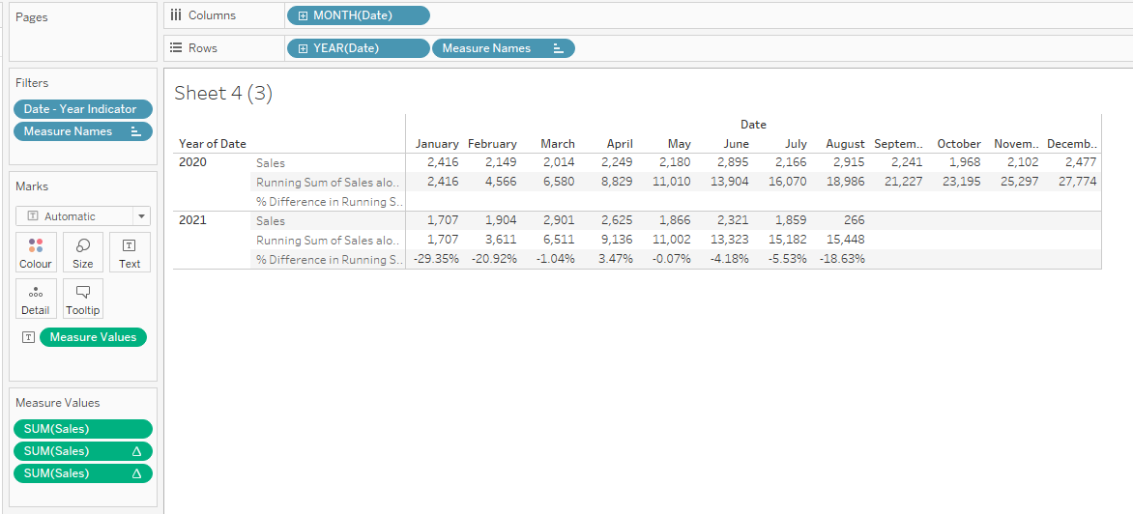Click the Columns shelf icon
This screenshot has height=514, width=1133.
175,15
